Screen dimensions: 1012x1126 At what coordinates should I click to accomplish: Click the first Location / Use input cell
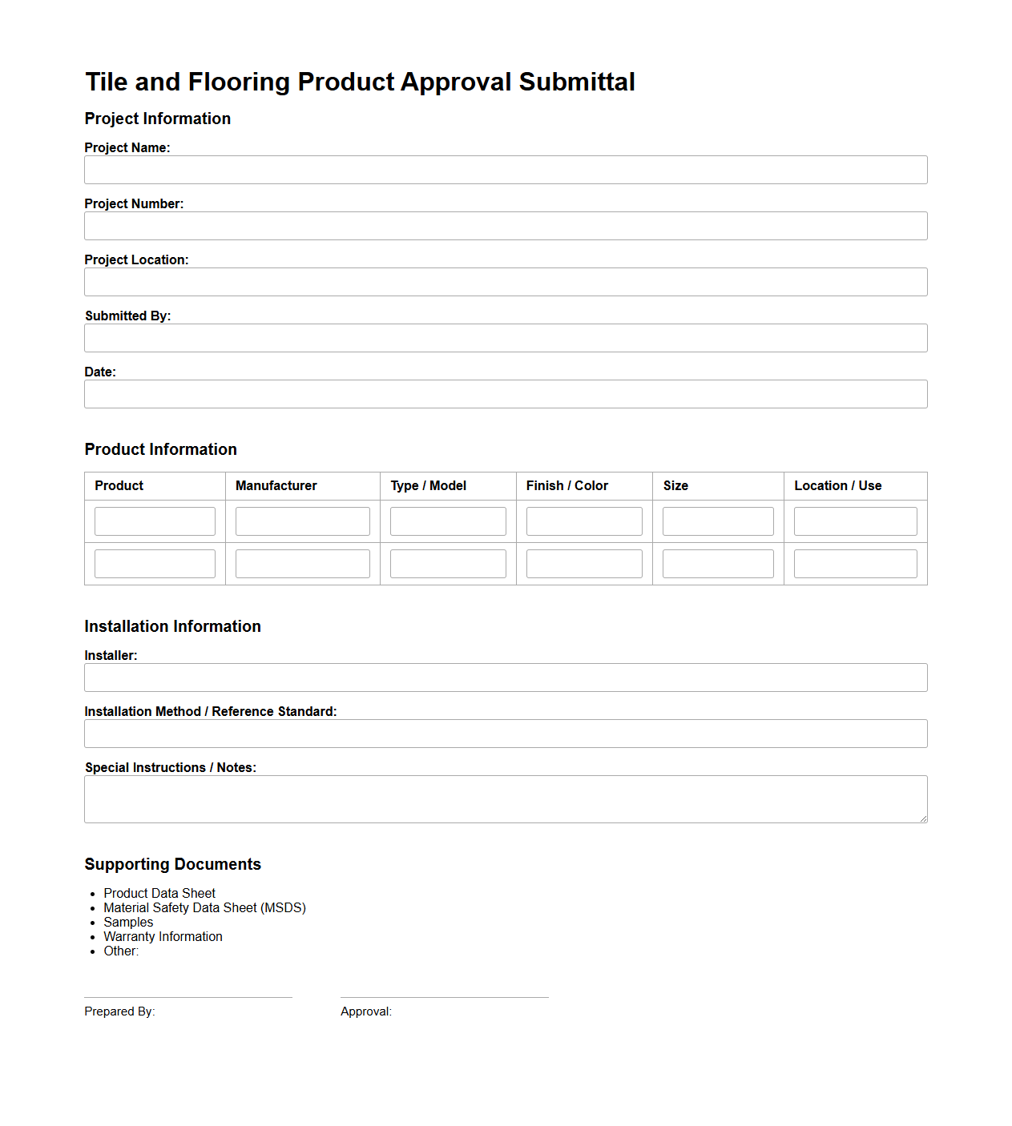click(854, 521)
